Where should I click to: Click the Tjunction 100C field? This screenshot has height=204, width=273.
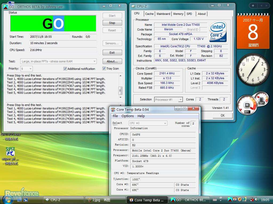click(x=163, y=179)
